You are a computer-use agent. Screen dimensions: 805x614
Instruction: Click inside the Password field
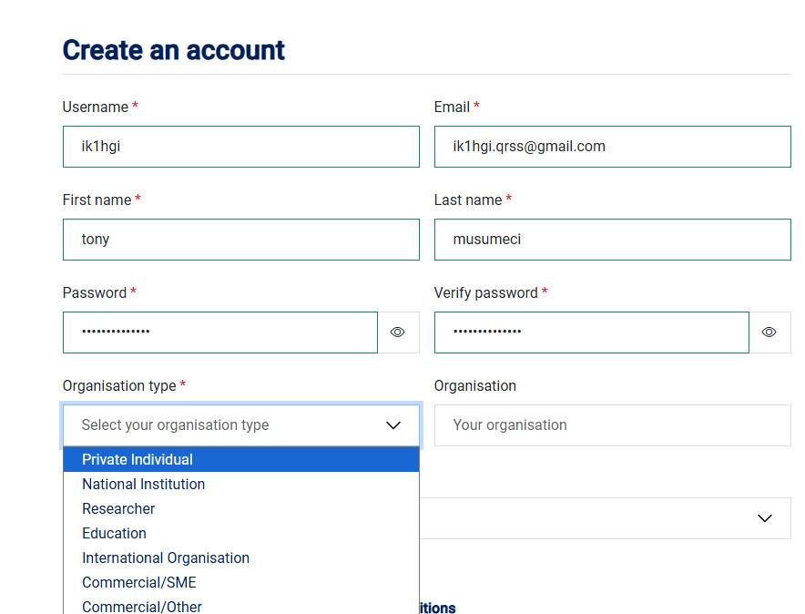(x=219, y=333)
